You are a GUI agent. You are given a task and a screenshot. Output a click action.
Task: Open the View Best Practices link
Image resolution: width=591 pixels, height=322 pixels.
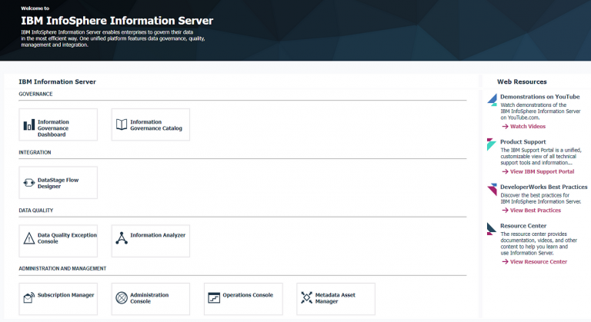pyautogui.click(x=536, y=211)
